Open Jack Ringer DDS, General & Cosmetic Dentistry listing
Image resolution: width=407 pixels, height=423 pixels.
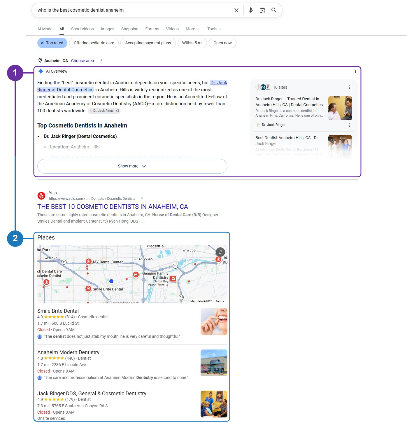tap(92, 394)
